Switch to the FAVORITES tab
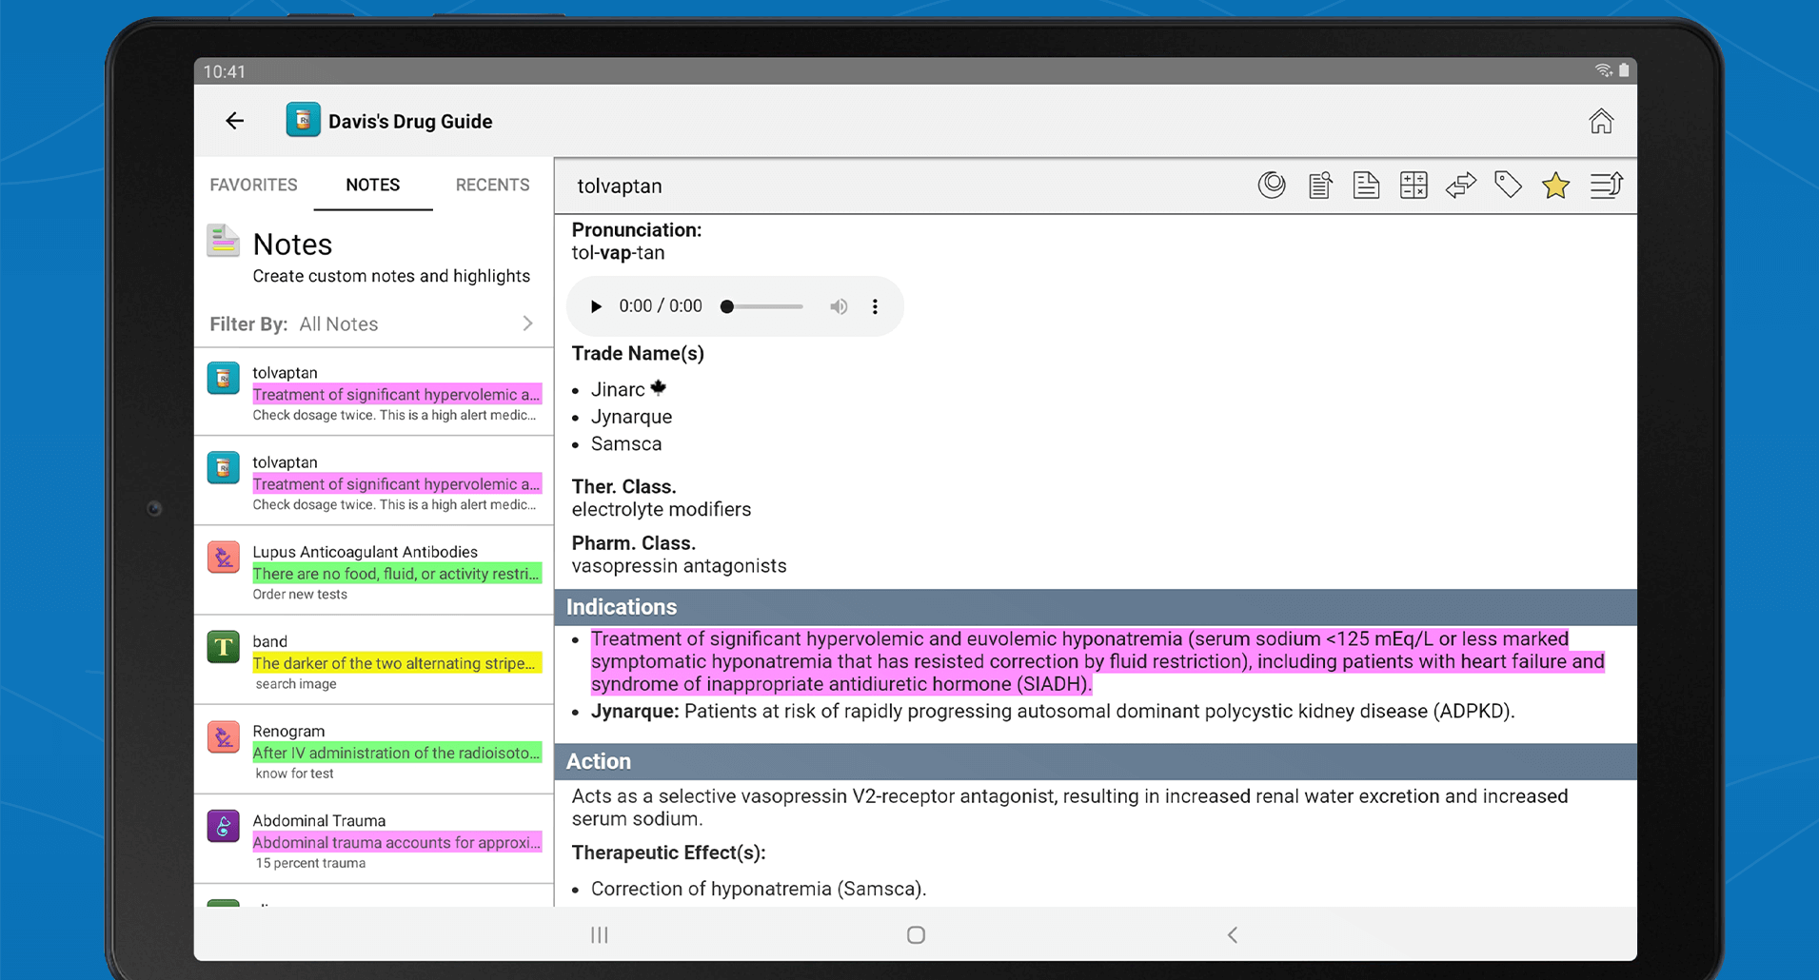1819x980 pixels. [253, 185]
